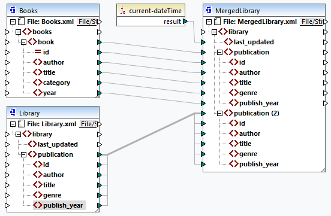Collapse the File: Books.xml node
Screen dimensions: 331x216
coord(13,22)
